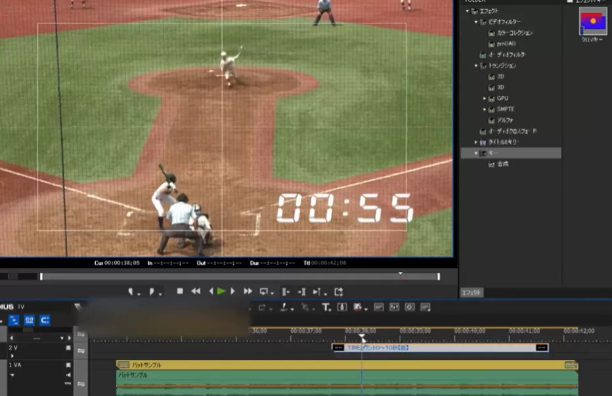The image size is (612, 396).
Task: Click the Stop playback button
Action: [x=180, y=292]
